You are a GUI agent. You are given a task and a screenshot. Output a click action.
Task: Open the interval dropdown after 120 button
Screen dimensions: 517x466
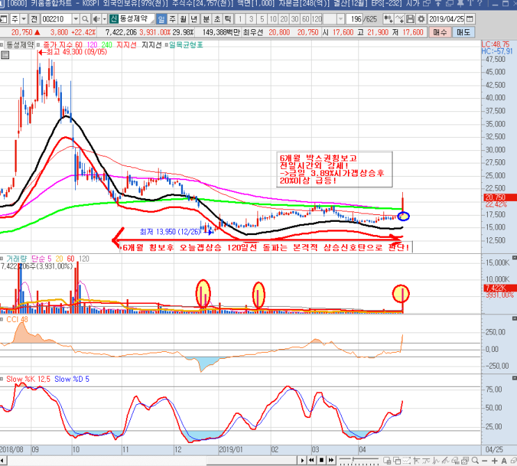(x=340, y=19)
